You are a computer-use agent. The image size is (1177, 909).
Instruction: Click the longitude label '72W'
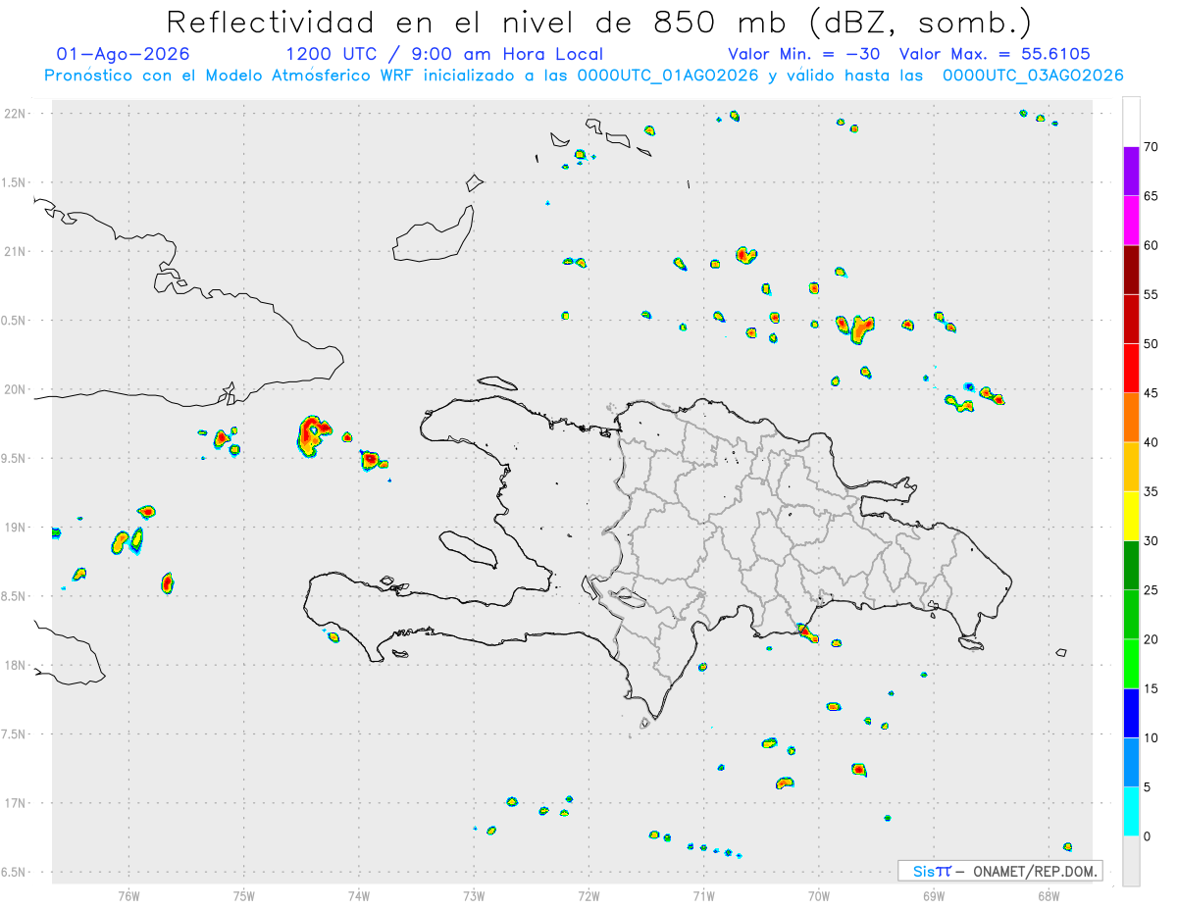point(588,896)
